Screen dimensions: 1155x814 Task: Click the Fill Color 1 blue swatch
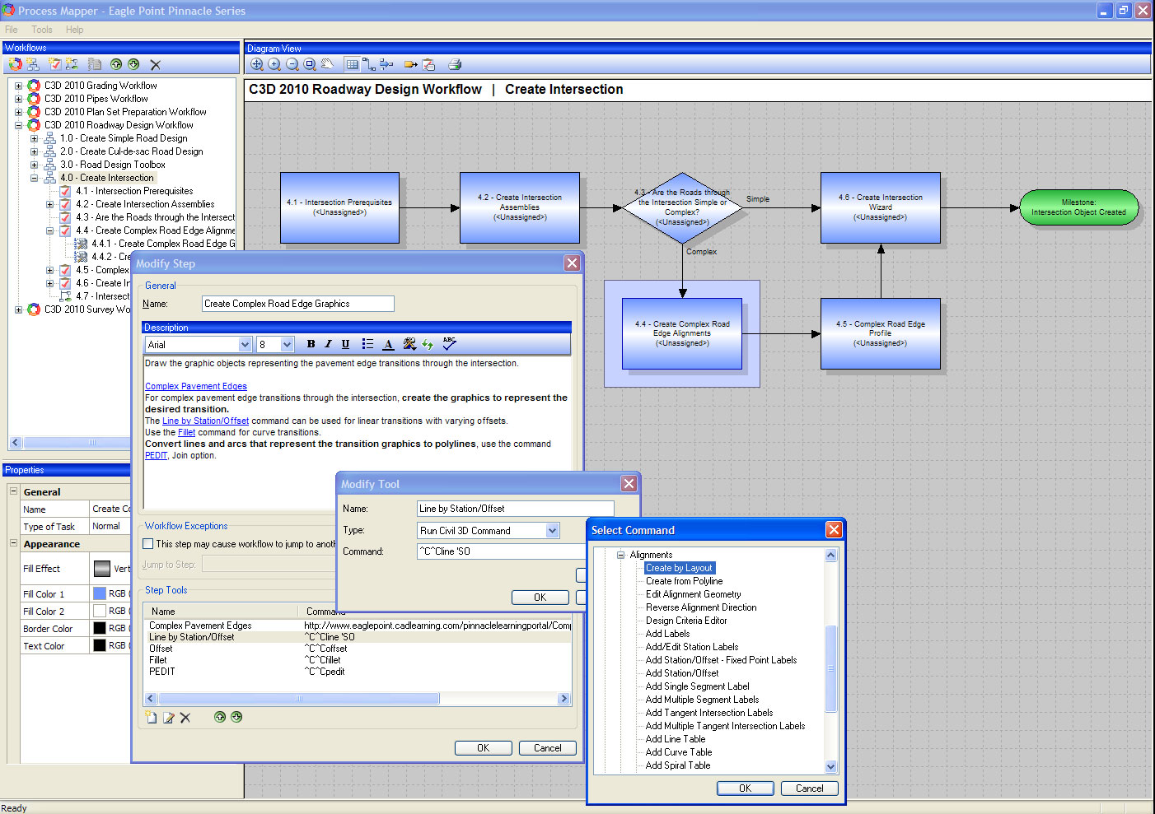tap(100, 593)
